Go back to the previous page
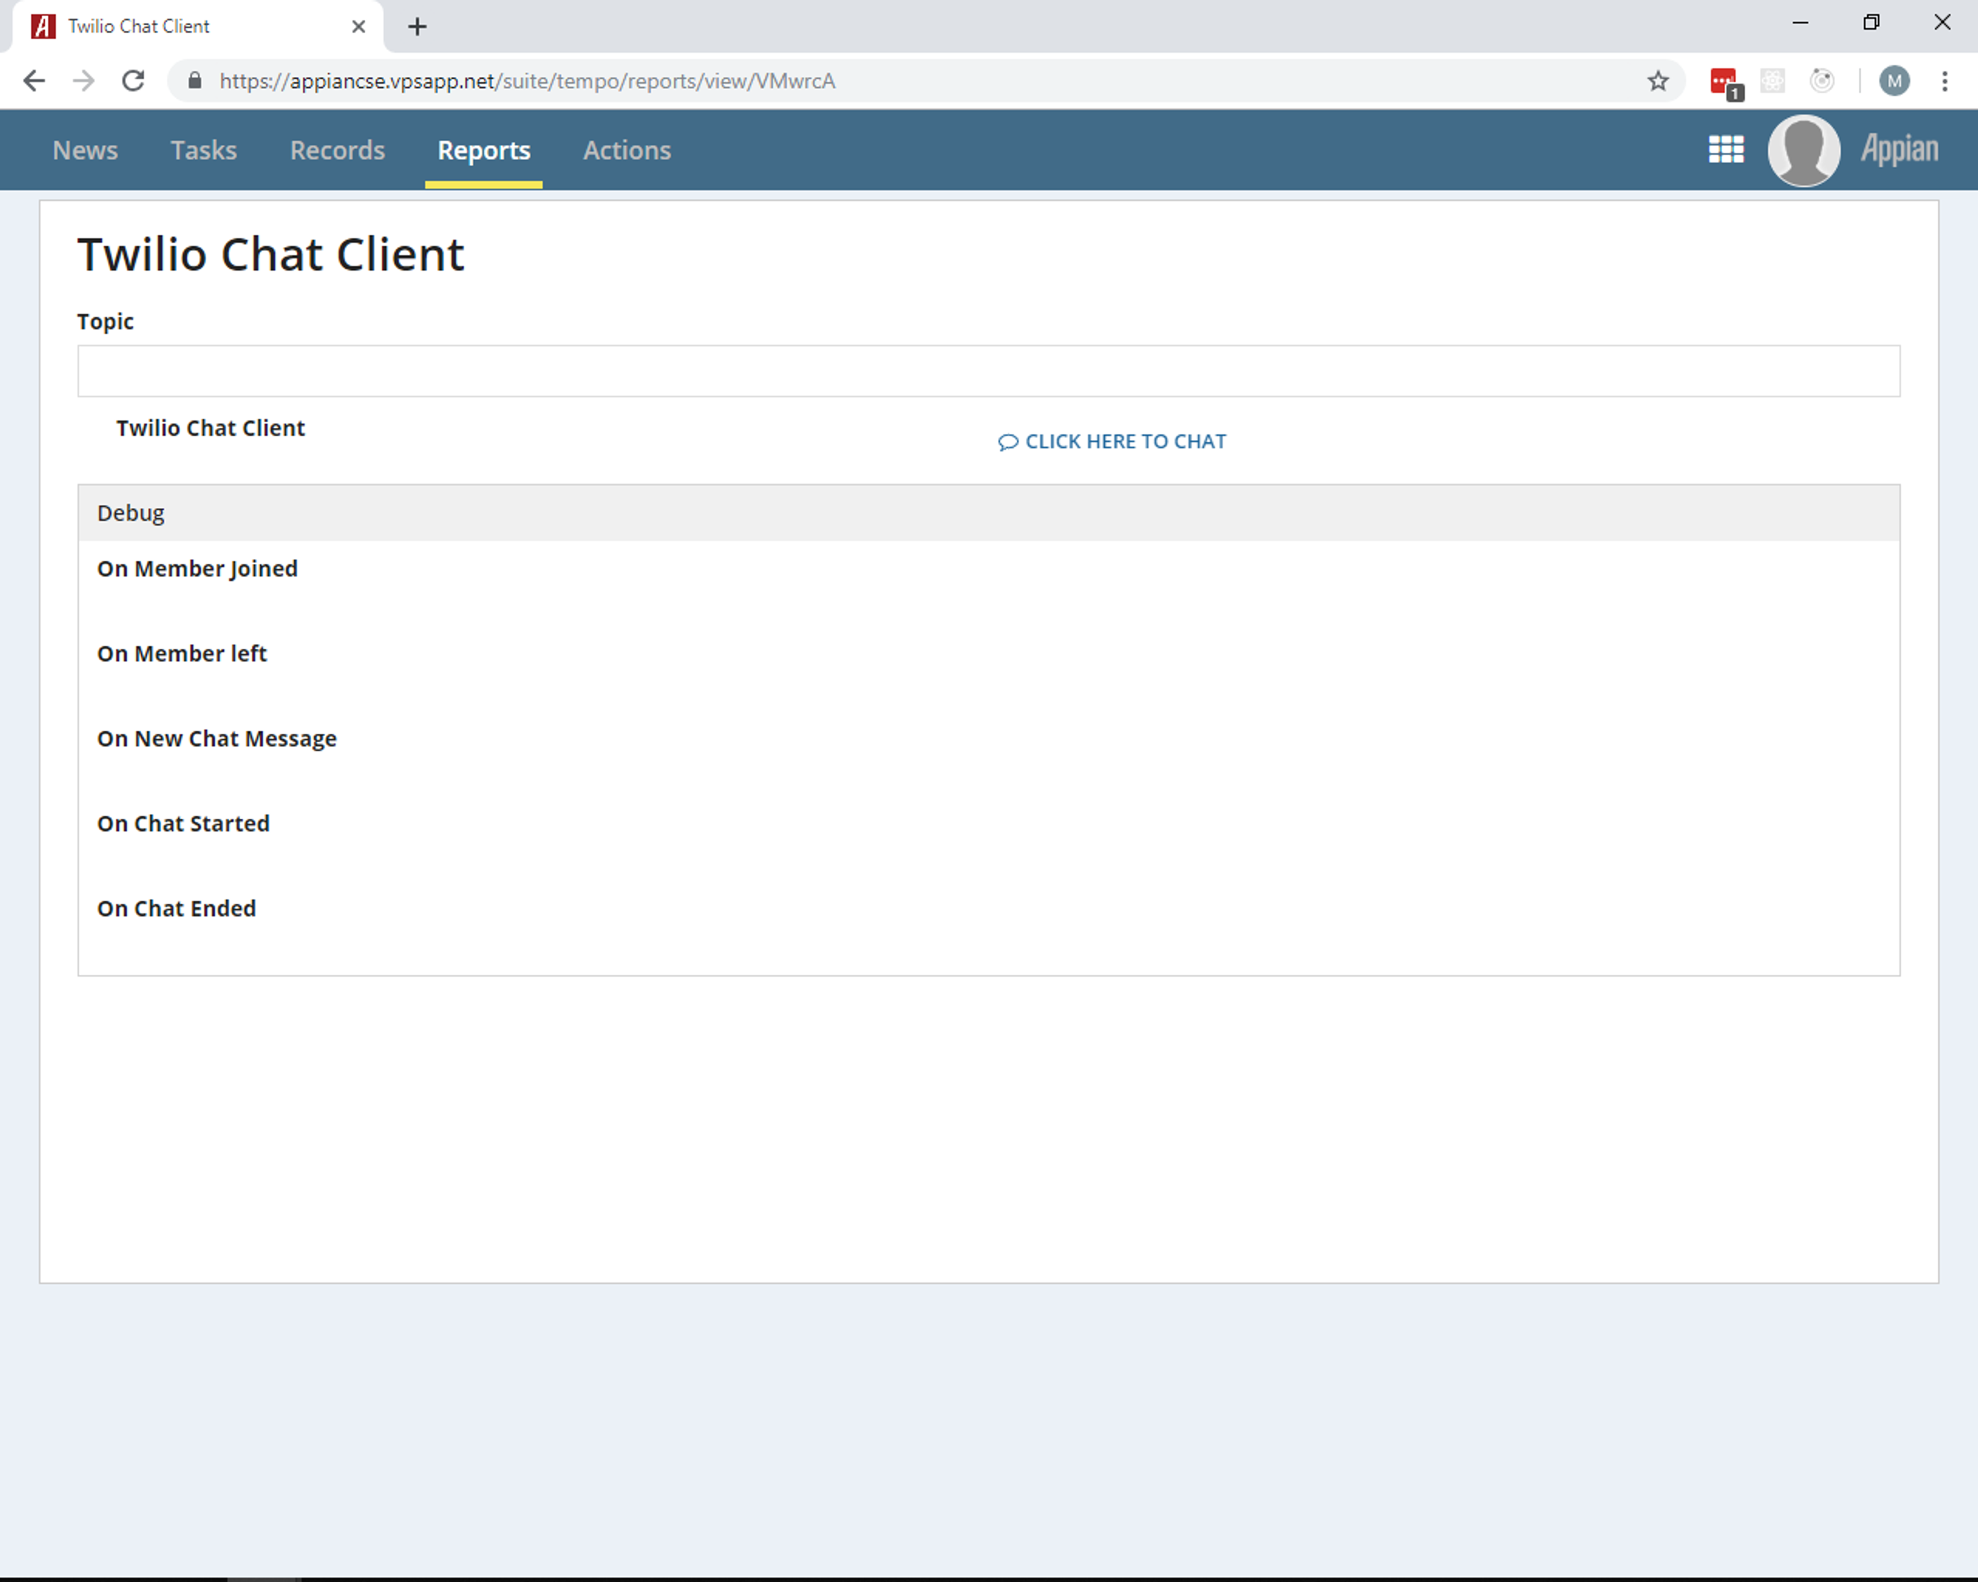 (x=34, y=81)
